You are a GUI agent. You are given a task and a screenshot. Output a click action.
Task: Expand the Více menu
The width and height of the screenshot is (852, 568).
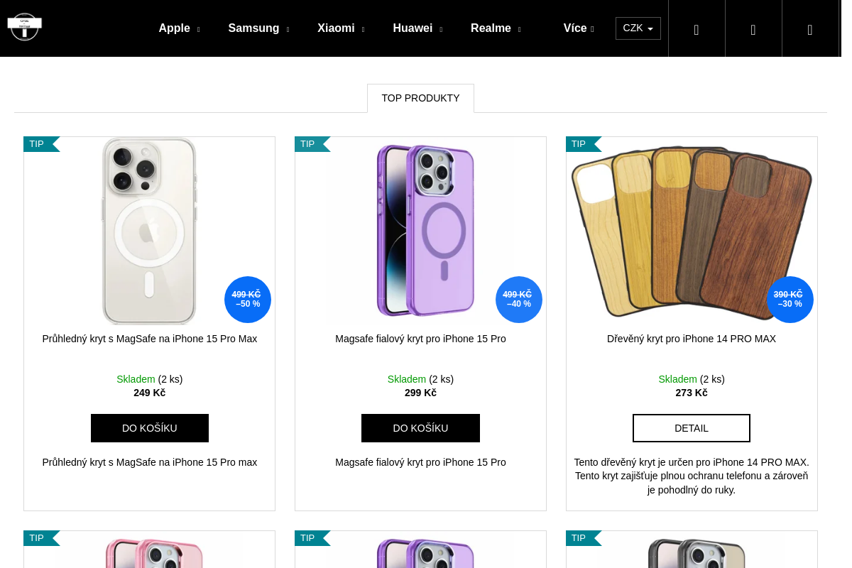click(579, 28)
